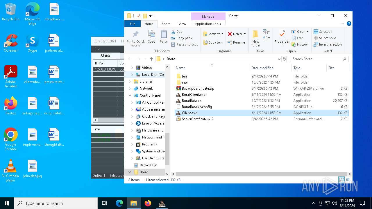Screen dimensions: 372x209
Task: Collapse the ribbon with chevron
Action: (343, 24)
